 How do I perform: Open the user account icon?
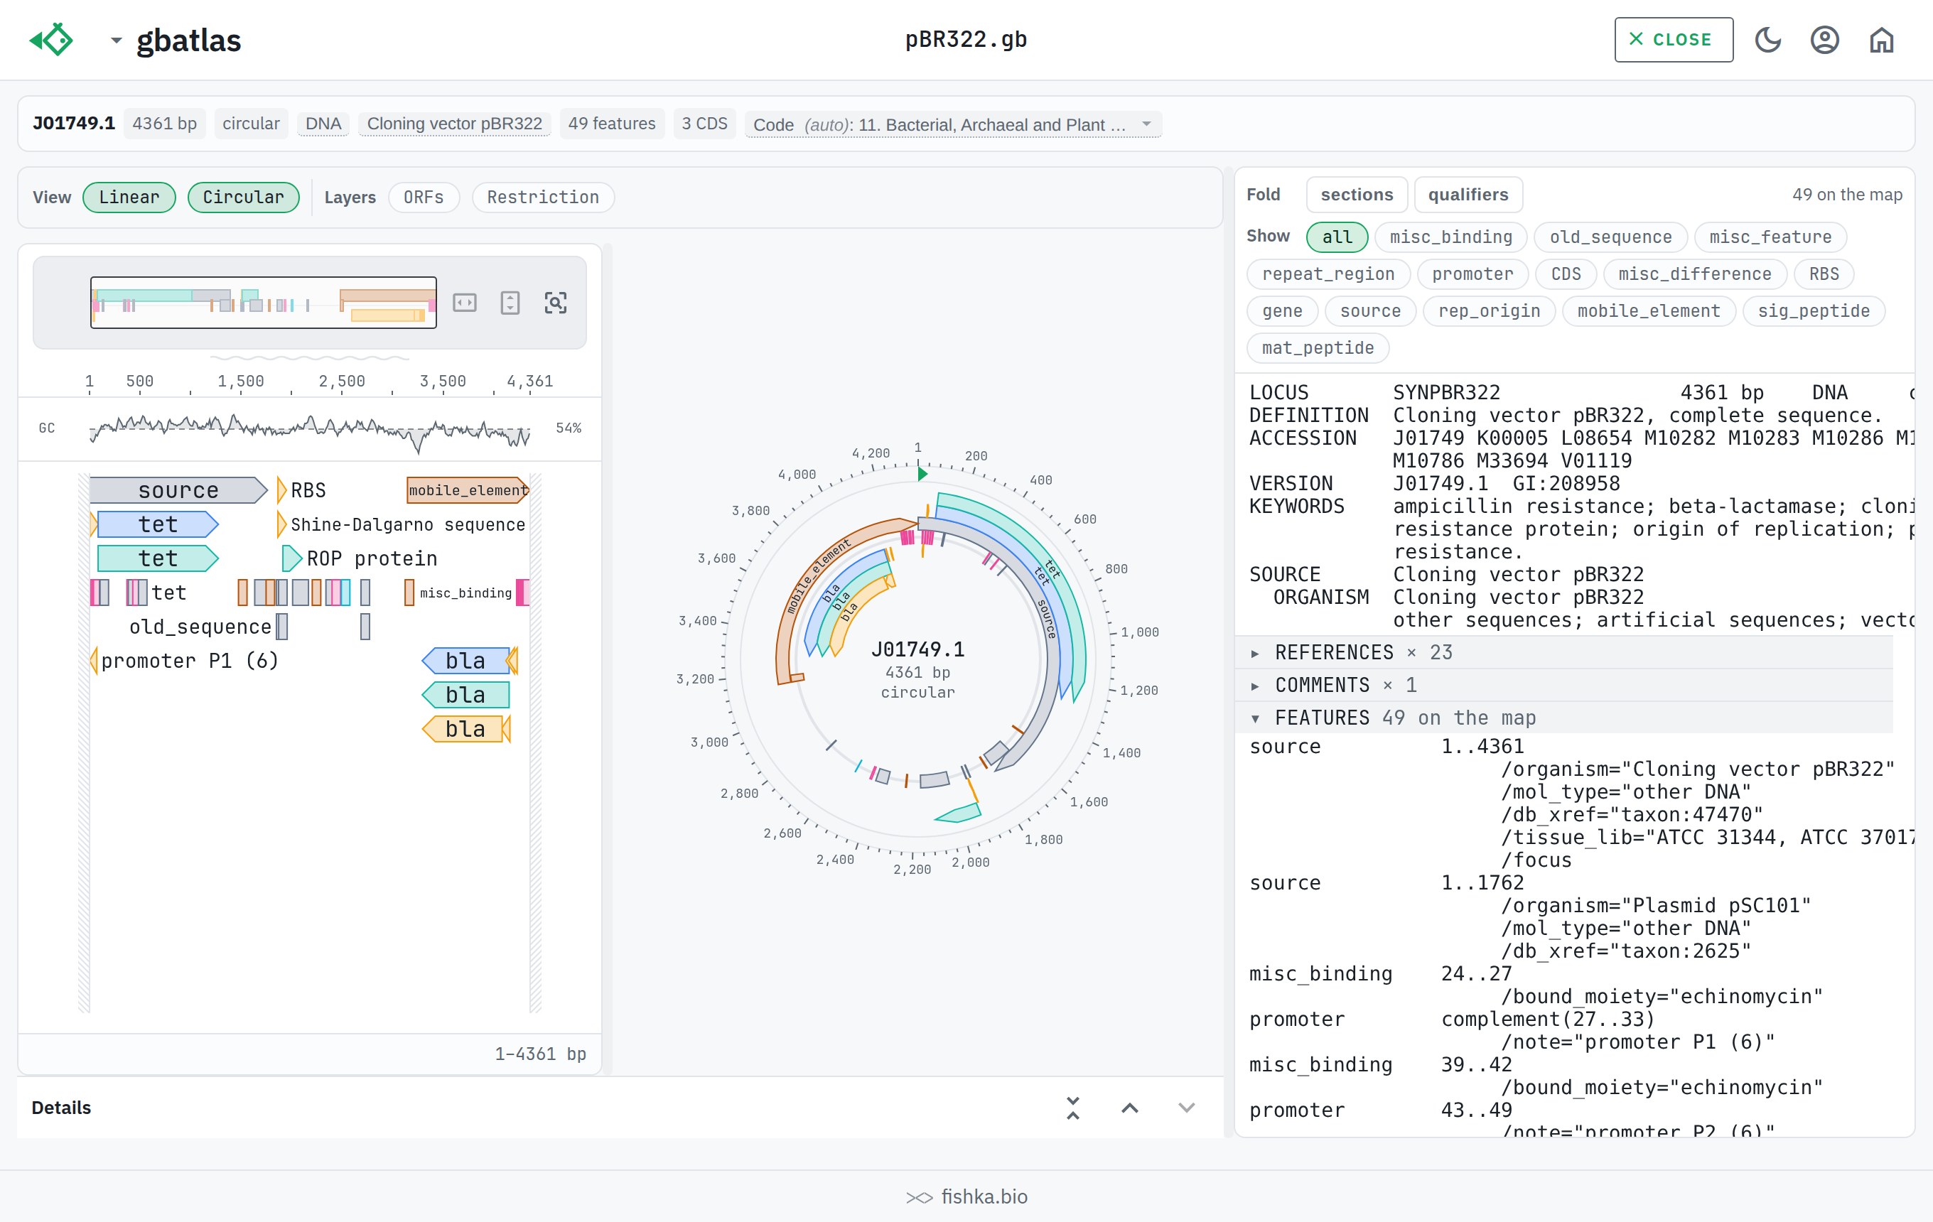(1824, 39)
